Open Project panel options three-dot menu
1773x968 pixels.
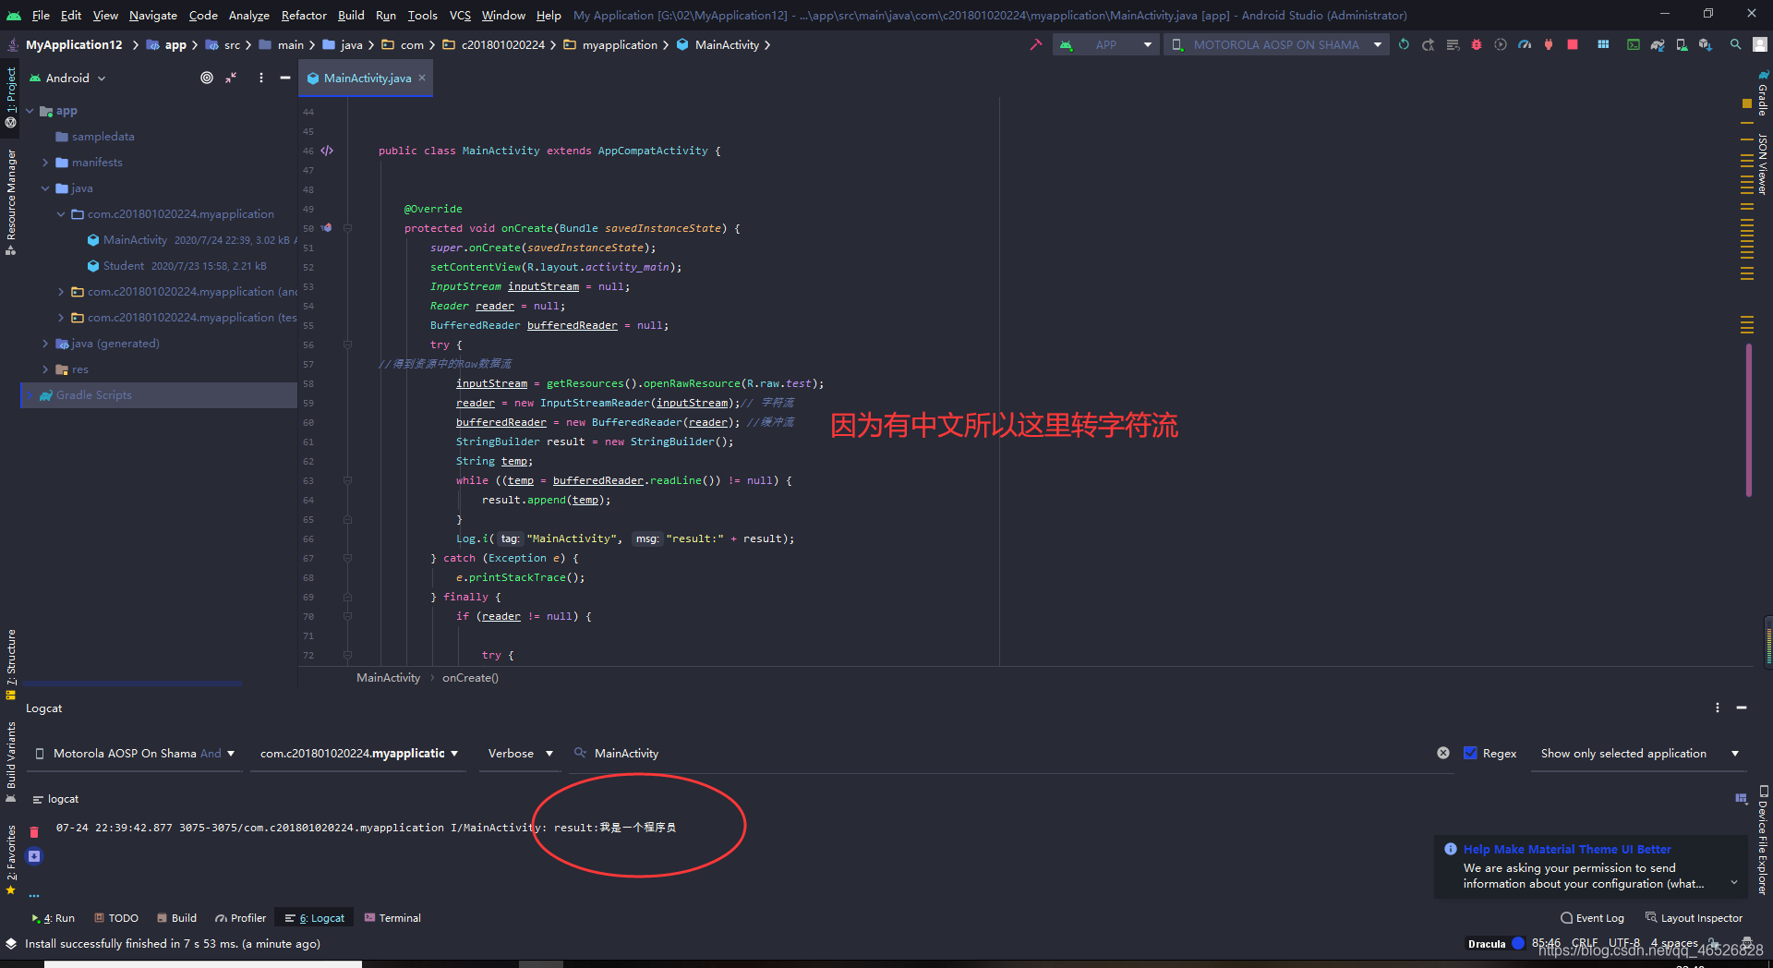261,78
